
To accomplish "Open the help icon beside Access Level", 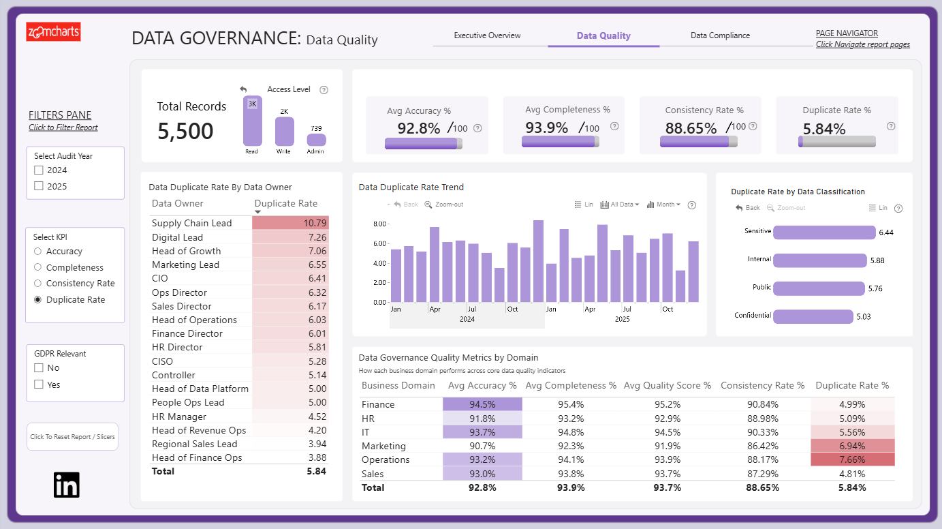I will (x=324, y=89).
